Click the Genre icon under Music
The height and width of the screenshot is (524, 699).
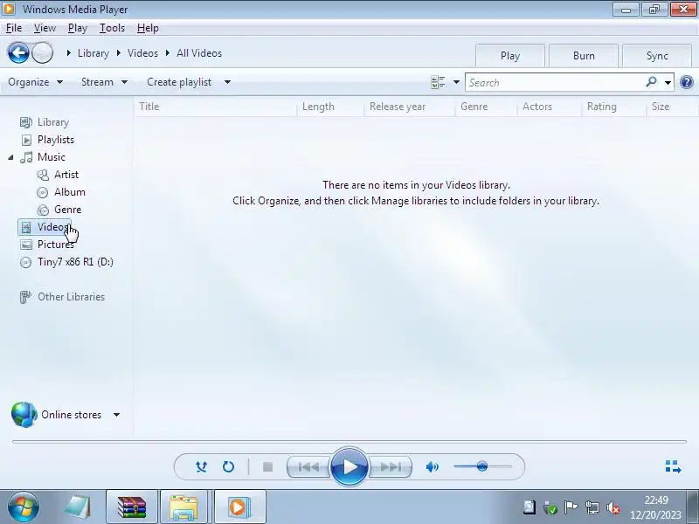pos(43,210)
